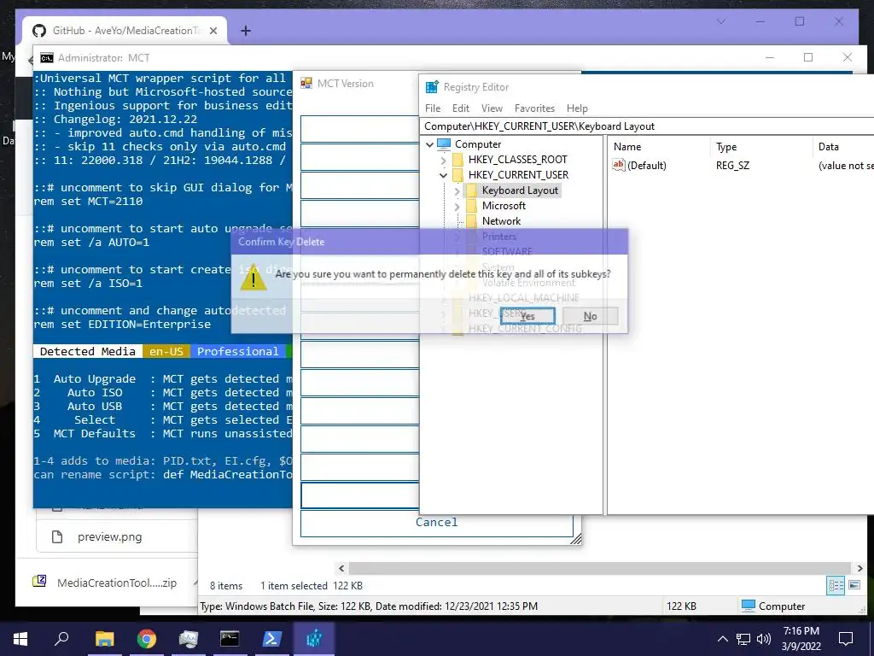This screenshot has width=874, height=656.
Task: Select the (Default) registry value
Action: point(647,165)
